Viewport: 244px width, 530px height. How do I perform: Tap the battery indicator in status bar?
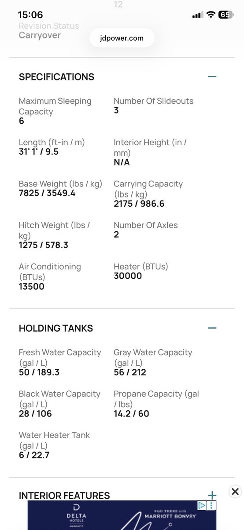coord(226,15)
